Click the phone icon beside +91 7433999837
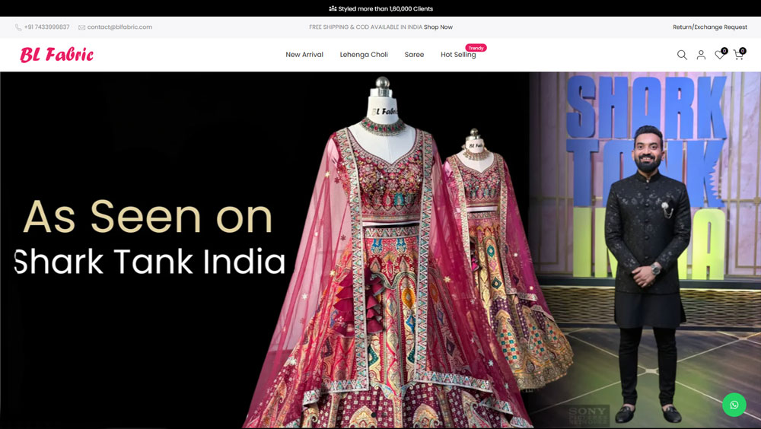This screenshot has height=429, width=761. point(18,27)
